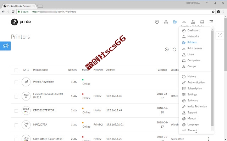Open three-dot menu for Sales Office row
The image size is (227, 141).
tap(209, 139)
